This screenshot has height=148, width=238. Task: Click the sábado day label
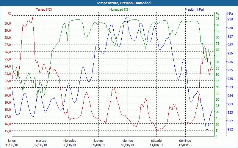click(x=156, y=141)
